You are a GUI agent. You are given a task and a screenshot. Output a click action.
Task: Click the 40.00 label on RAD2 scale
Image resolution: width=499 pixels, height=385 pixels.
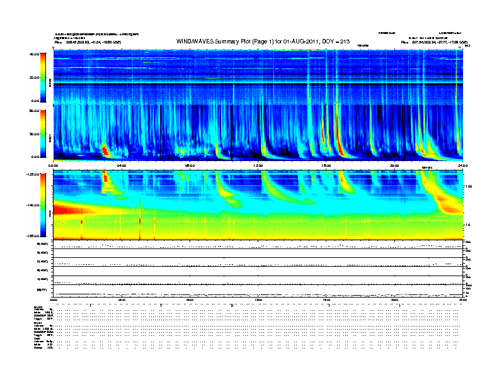[x=34, y=54]
